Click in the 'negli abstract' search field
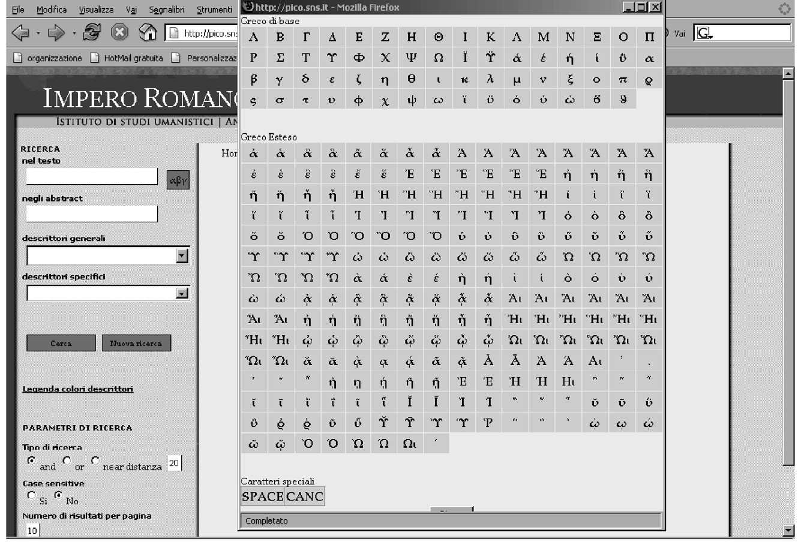This screenshot has width=798, height=542. [92, 214]
